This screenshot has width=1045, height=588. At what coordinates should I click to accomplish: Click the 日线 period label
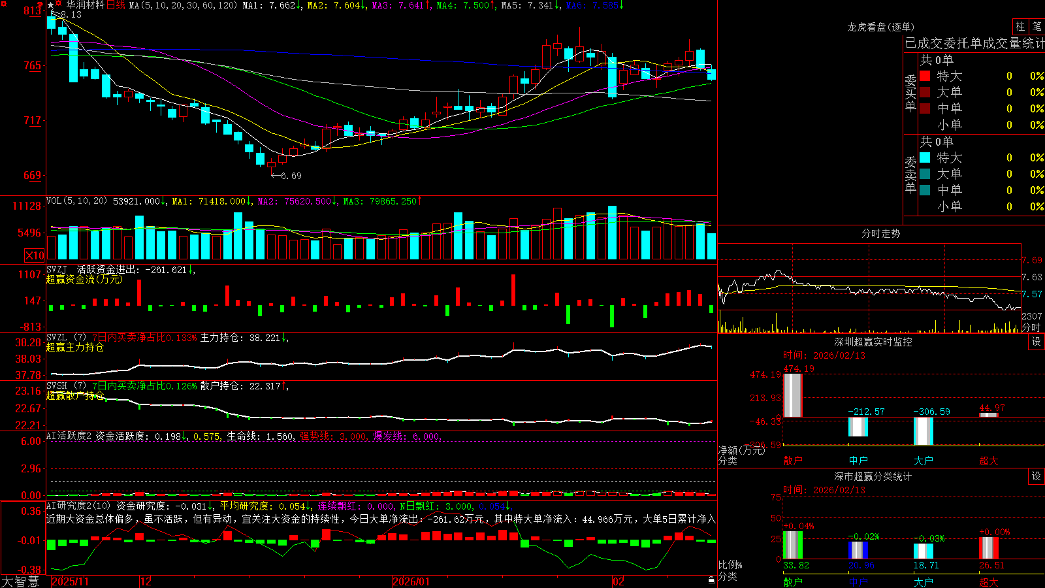[116, 5]
